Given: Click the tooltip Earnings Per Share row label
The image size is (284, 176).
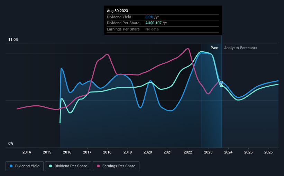Looking at the screenshot, I should tap(123, 29).
